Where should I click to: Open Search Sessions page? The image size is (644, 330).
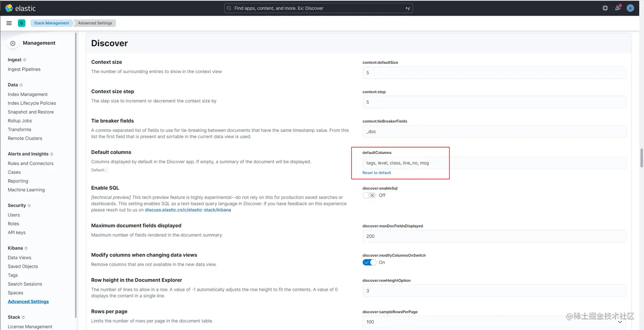25,284
